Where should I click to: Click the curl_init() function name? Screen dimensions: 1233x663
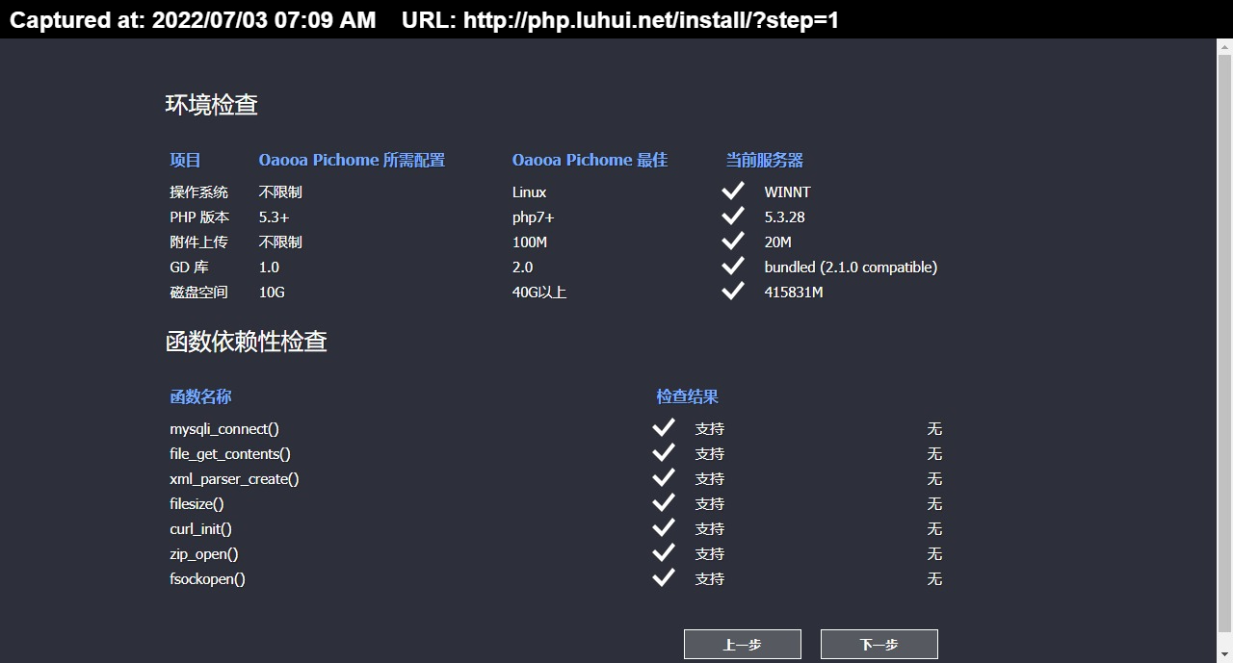tap(201, 528)
